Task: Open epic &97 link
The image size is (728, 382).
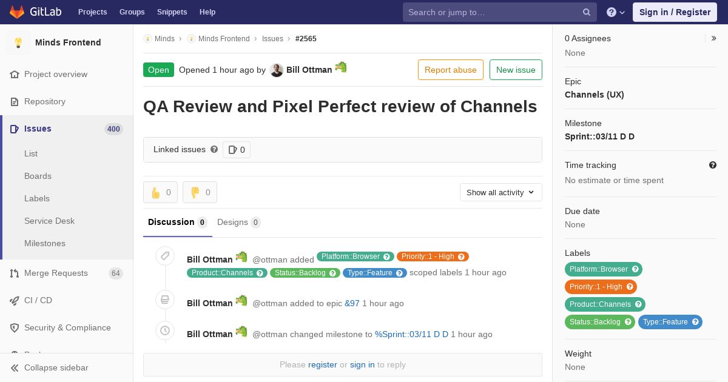Action: pos(352,303)
